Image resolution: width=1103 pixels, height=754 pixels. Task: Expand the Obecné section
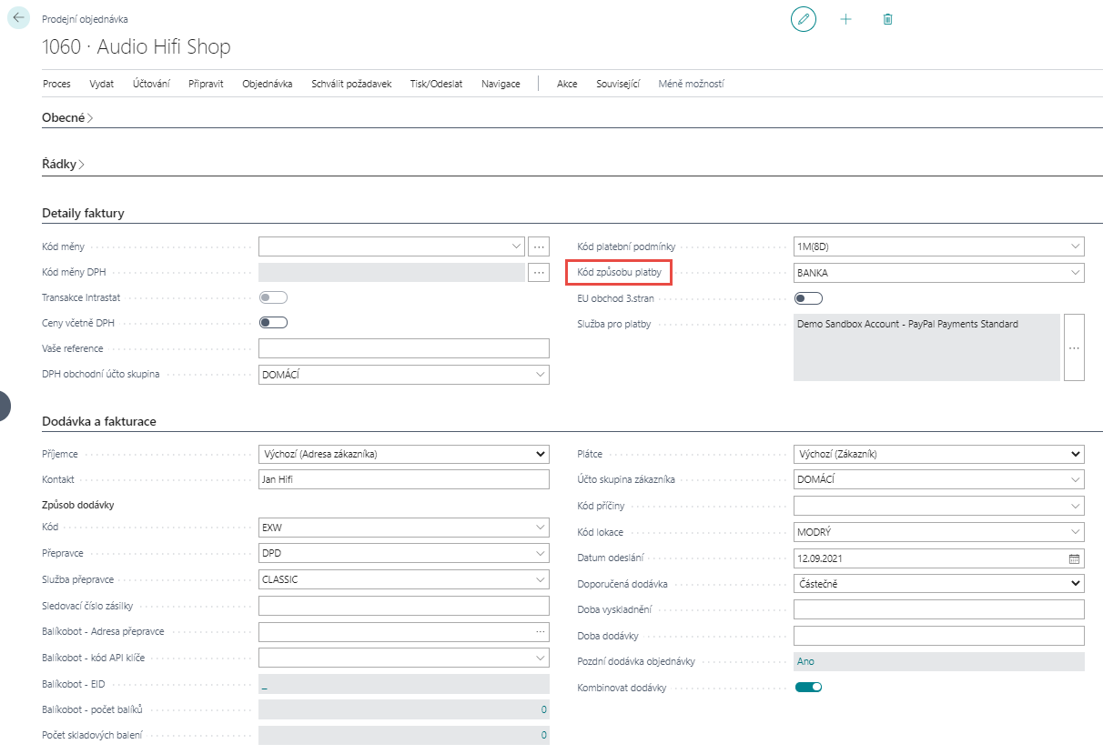point(67,117)
